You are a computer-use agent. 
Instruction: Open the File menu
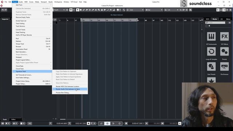coord(6,2)
